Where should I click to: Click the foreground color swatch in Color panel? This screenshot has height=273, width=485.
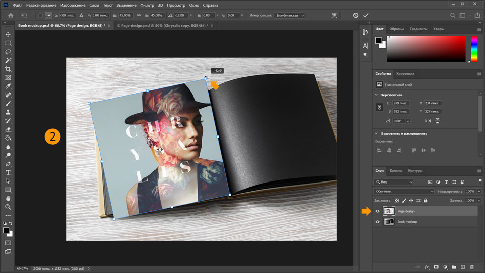(378, 40)
